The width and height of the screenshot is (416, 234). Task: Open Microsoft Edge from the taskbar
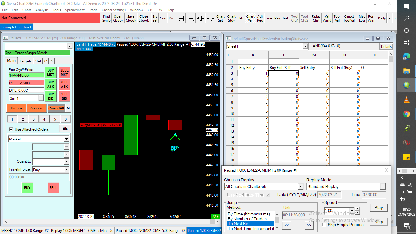click(407, 57)
